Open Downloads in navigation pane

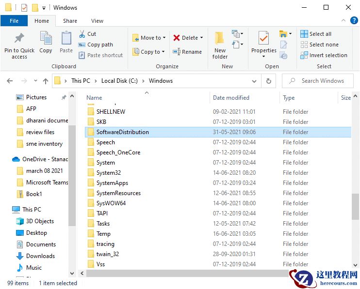35,256
